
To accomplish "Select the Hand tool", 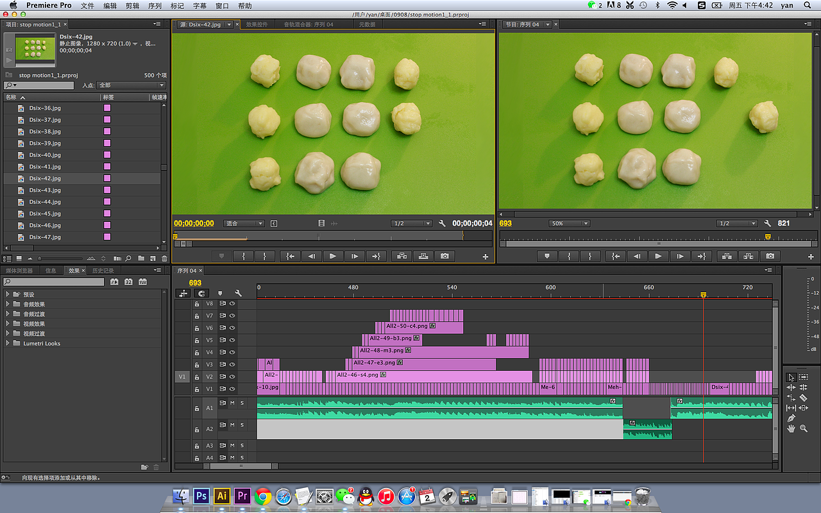I will 791,428.
